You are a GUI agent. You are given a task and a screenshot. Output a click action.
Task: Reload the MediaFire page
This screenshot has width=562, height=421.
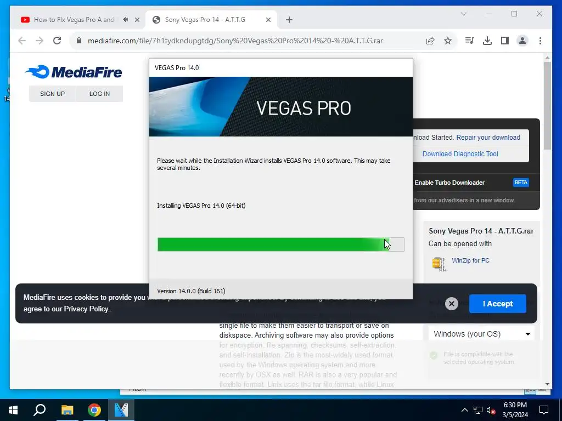point(57,41)
